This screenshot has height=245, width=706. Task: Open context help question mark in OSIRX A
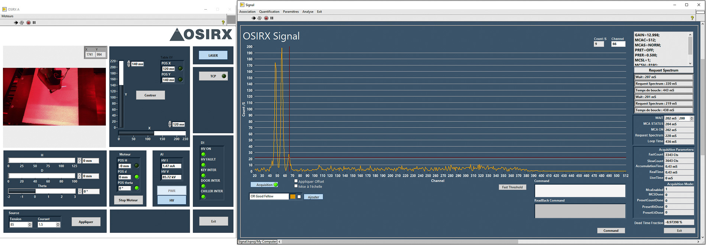coord(223,23)
